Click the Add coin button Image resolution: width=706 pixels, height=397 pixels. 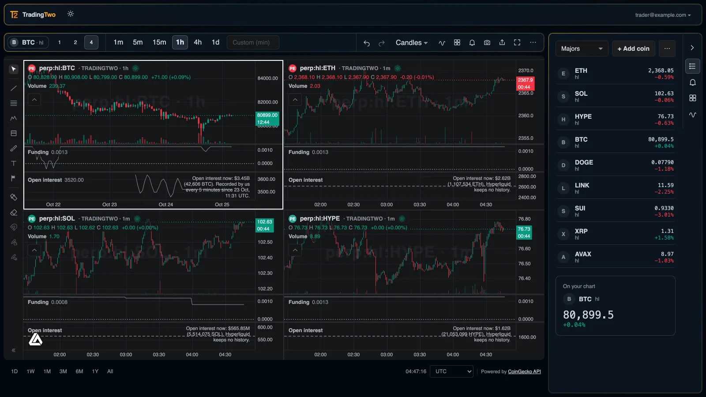click(x=633, y=49)
